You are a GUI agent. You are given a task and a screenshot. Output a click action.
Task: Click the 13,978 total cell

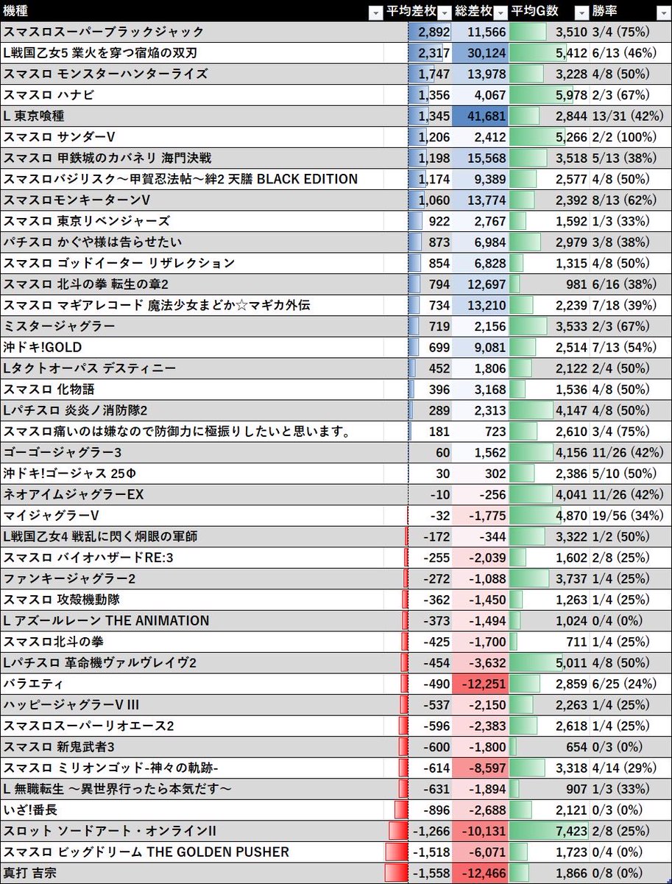479,74
